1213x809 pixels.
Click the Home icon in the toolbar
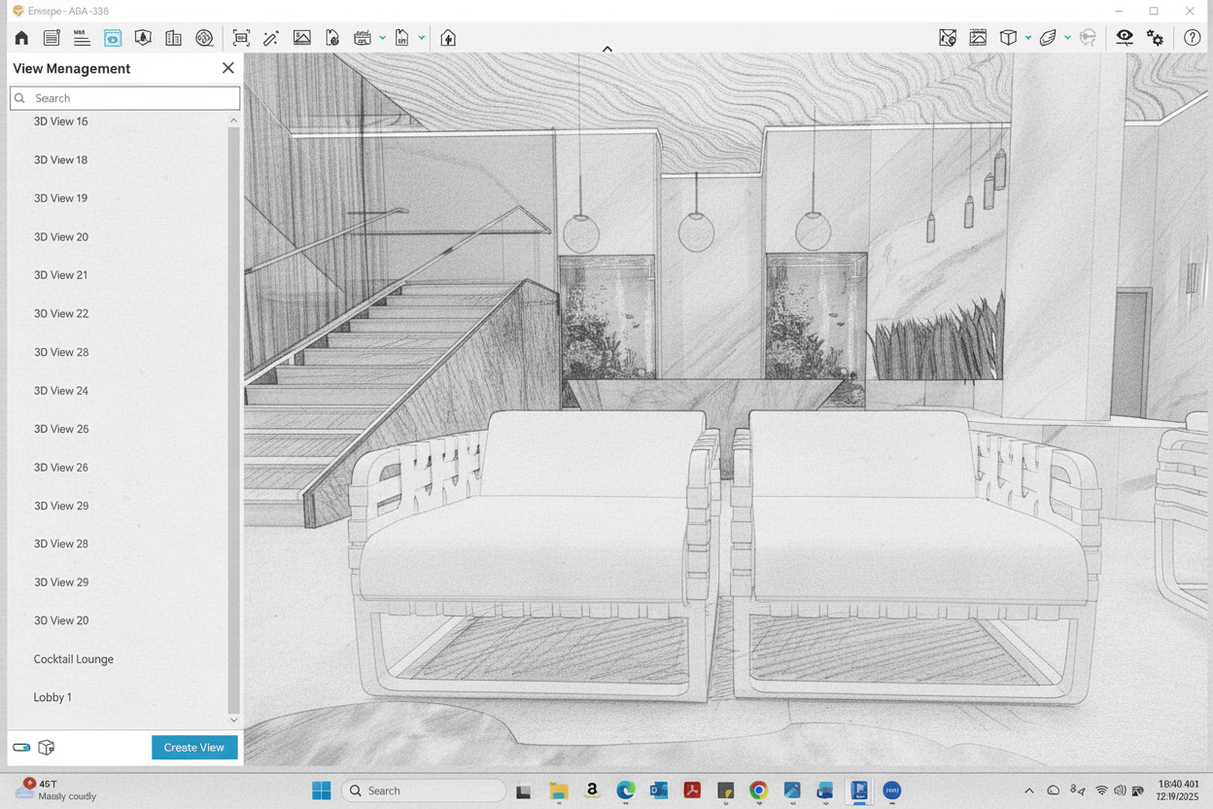coord(21,38)
